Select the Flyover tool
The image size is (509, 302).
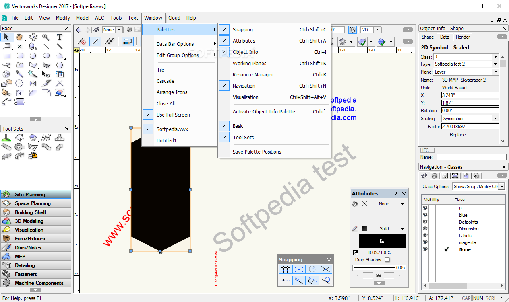(33, 37)
